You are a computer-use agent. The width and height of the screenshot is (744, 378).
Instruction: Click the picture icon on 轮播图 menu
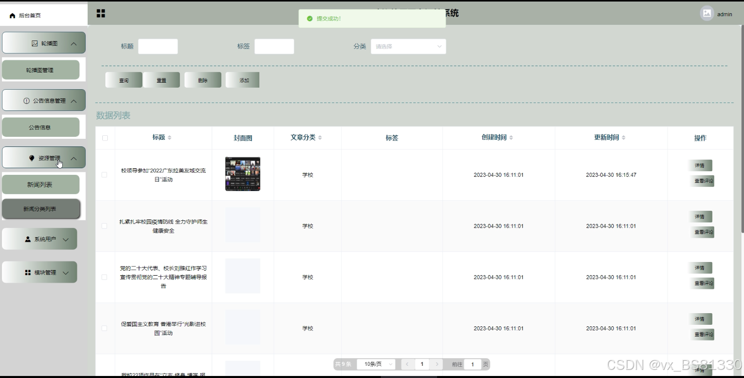(x=35, y=44)
